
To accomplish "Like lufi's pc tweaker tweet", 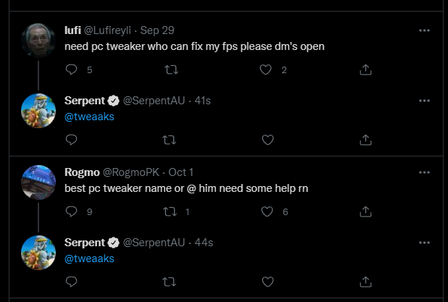I will 267,70.
